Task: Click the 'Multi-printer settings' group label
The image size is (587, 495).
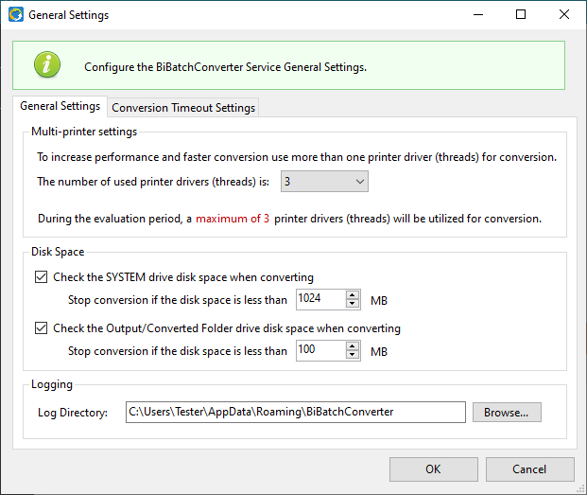Action: click(x=84, y=132)
